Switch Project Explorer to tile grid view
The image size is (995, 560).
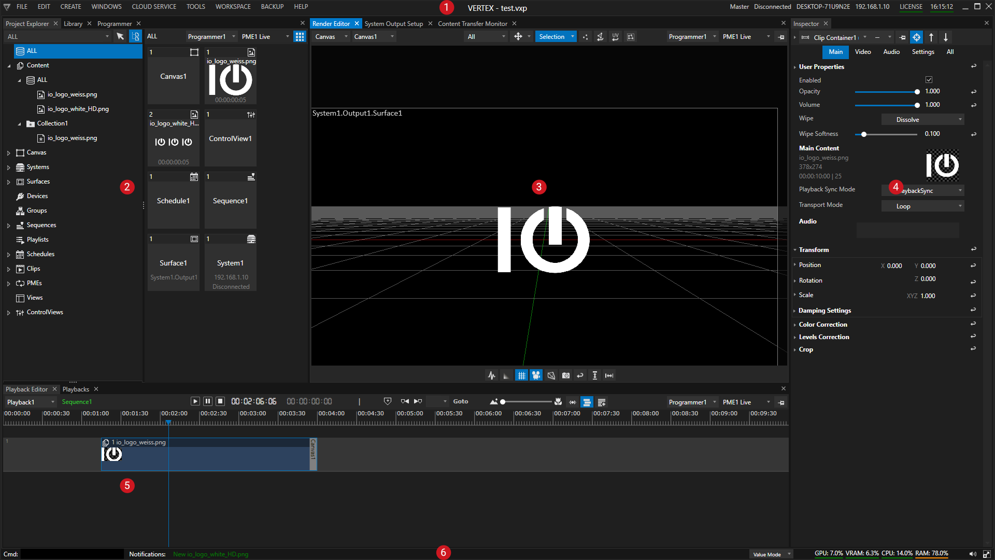click(300, 36)
